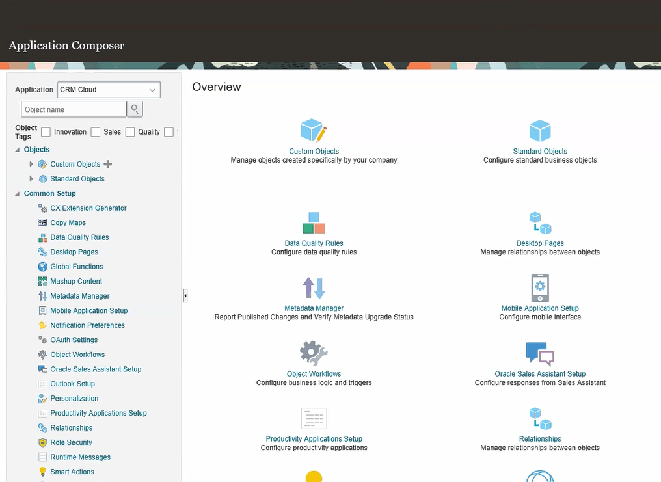This screenshot has height=482, width=661.
Task: Click inside the Object name search field
Action: click(x=73, y=109)
